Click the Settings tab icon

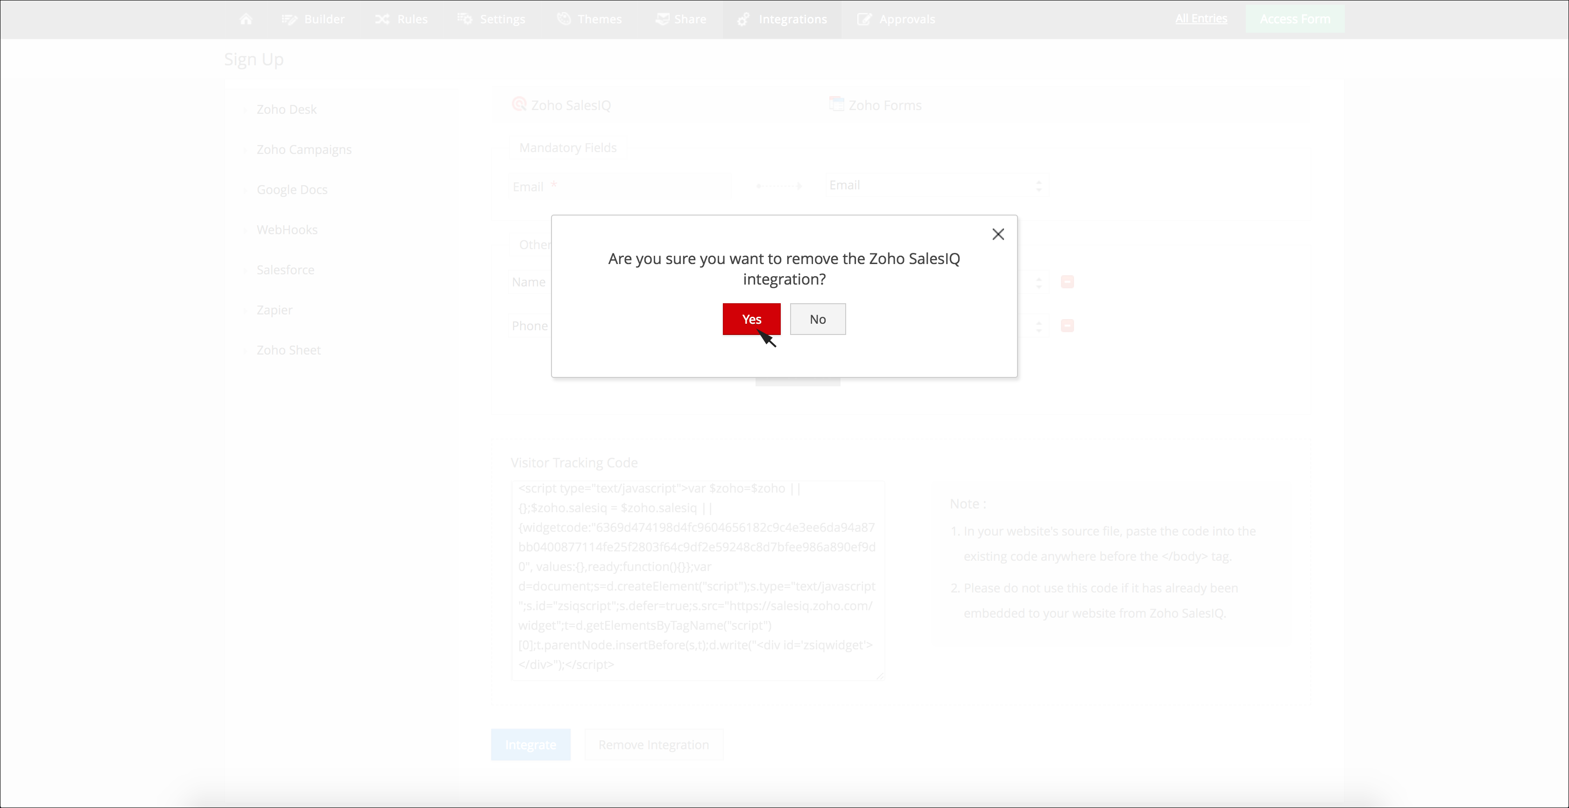pyautogui.click(x=465, y=19)
